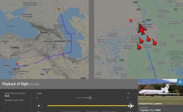
Task: Click the red star marker west of Astrakhan
Action: coord(131,20)
